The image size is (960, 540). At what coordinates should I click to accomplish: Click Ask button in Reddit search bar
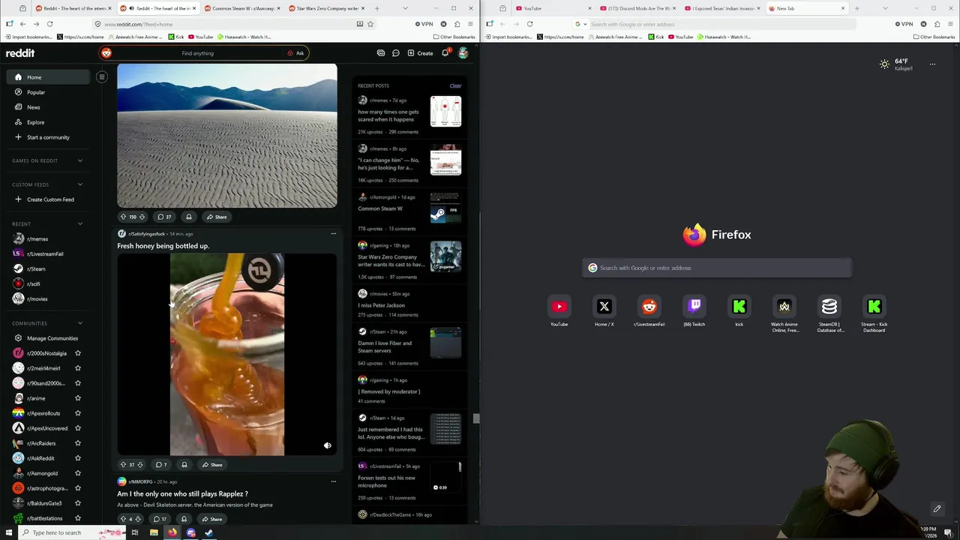coord(296,53)
